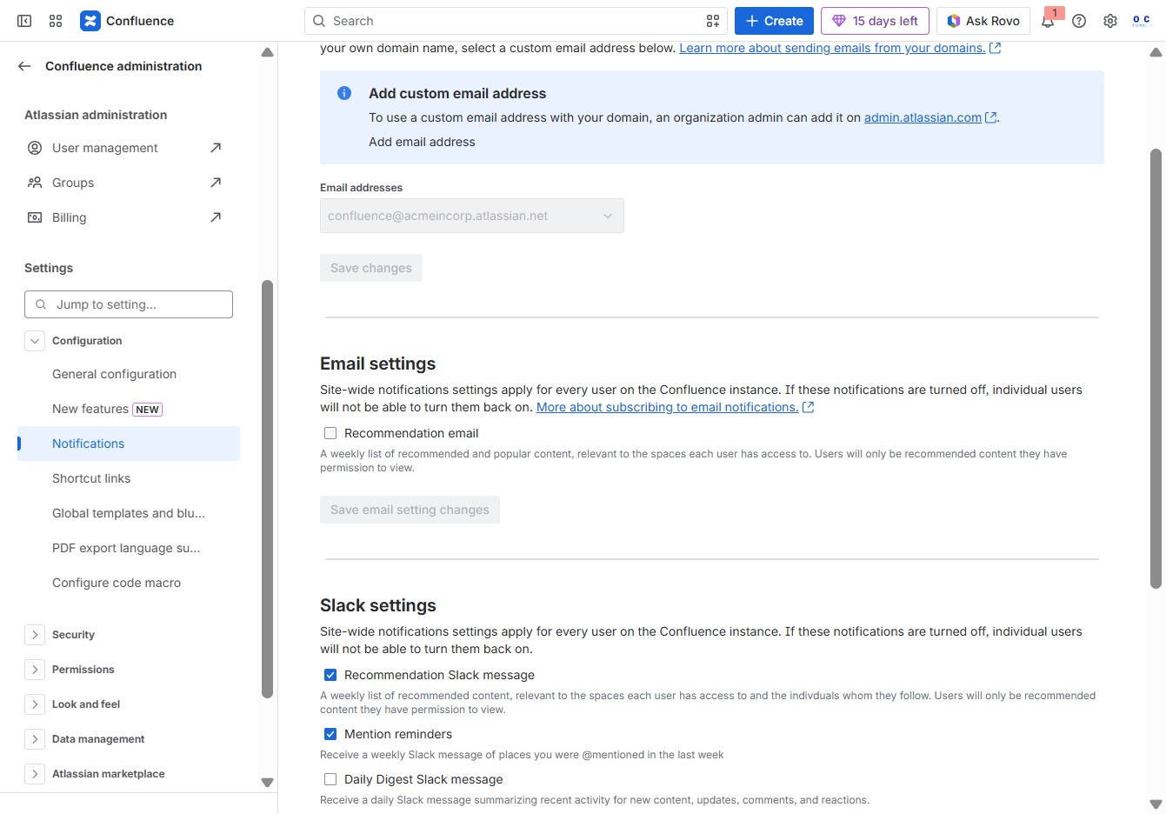Click the Ask Rovo hexagon icon
This screenshot has height=814, width=1166.
[954, 21]
